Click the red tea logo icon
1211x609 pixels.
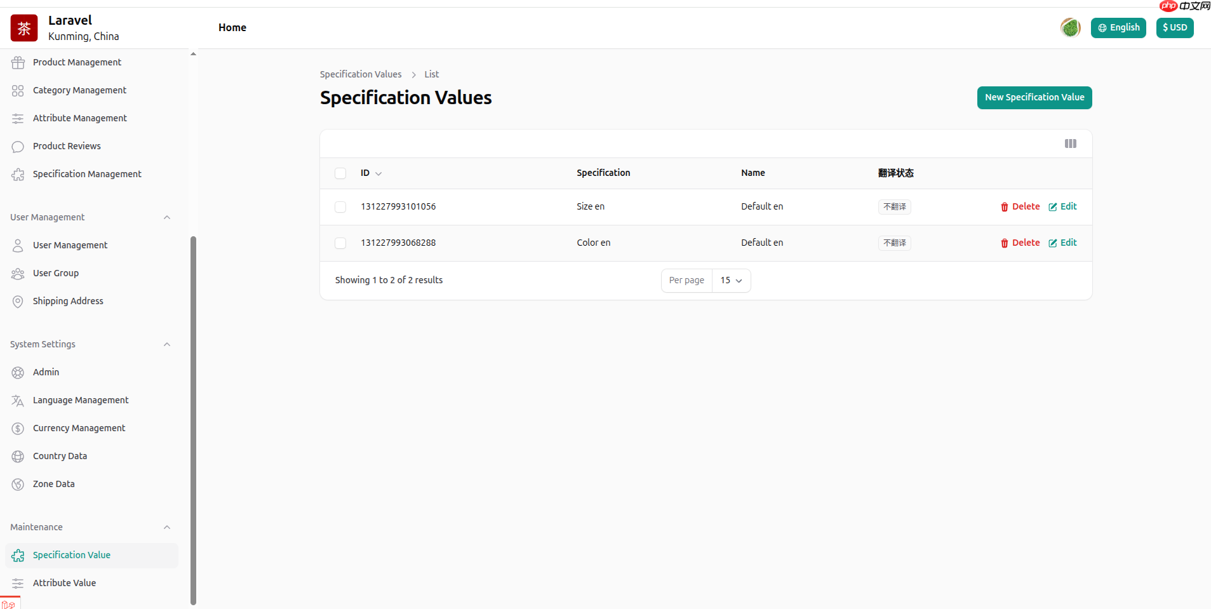pos(24,28)
